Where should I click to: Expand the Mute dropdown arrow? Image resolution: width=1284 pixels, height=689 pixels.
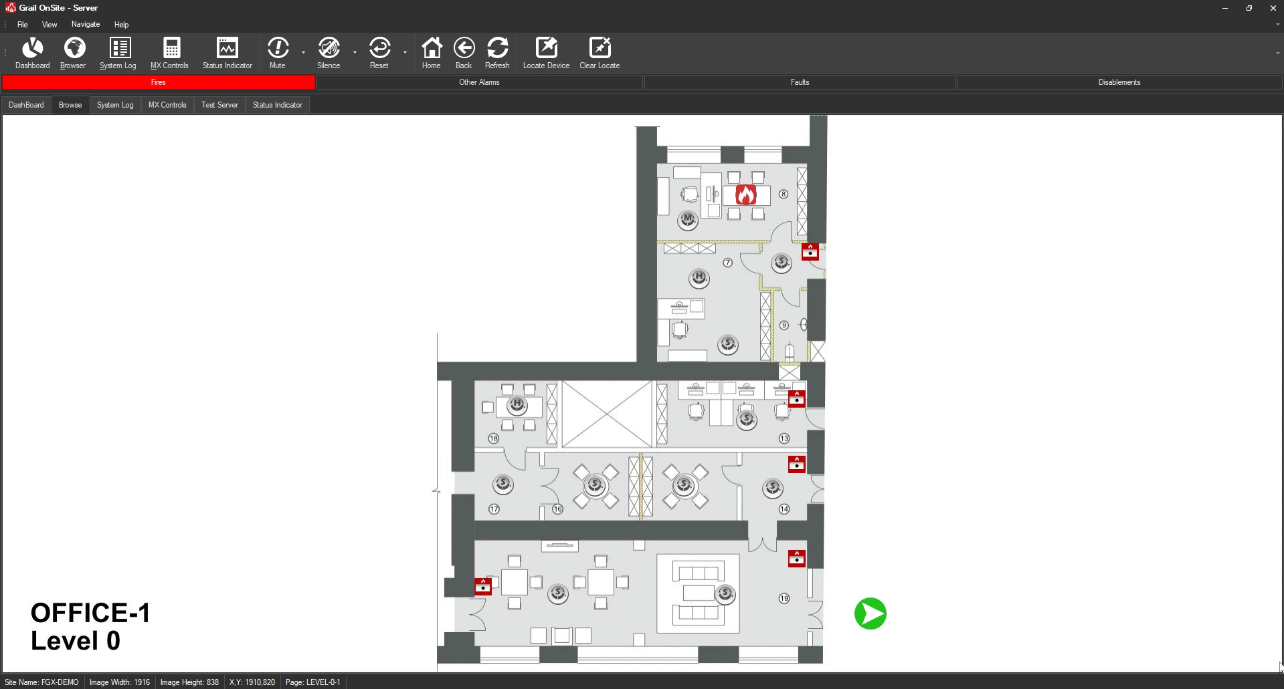303,52
